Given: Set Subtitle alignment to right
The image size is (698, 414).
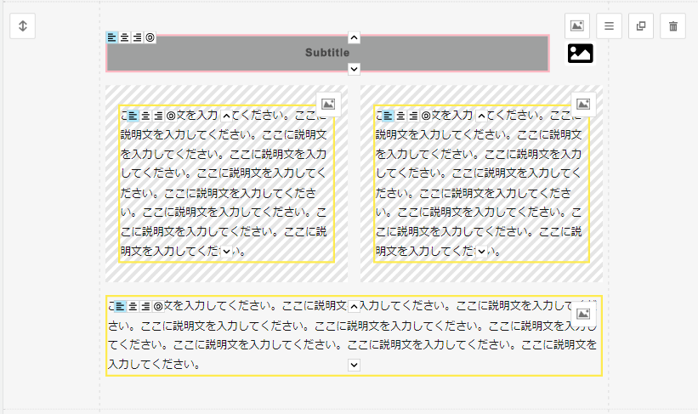Looking at the screenshot, I should coord(137,37).
